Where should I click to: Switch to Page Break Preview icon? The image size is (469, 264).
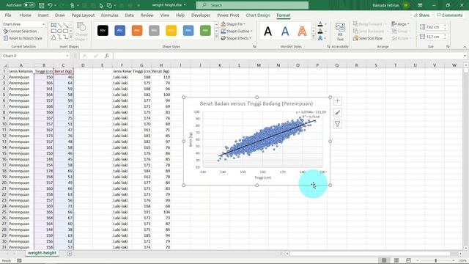[408, 260]
